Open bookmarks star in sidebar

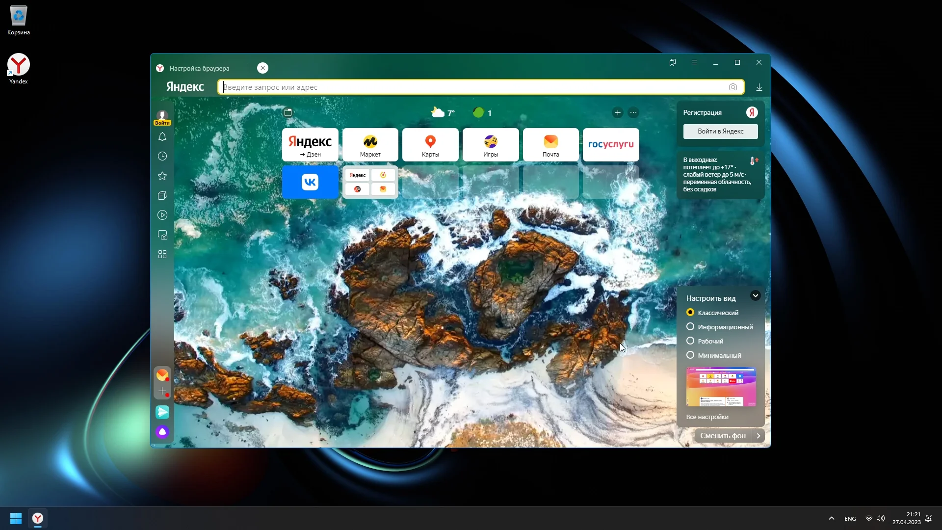pos(162,176)
